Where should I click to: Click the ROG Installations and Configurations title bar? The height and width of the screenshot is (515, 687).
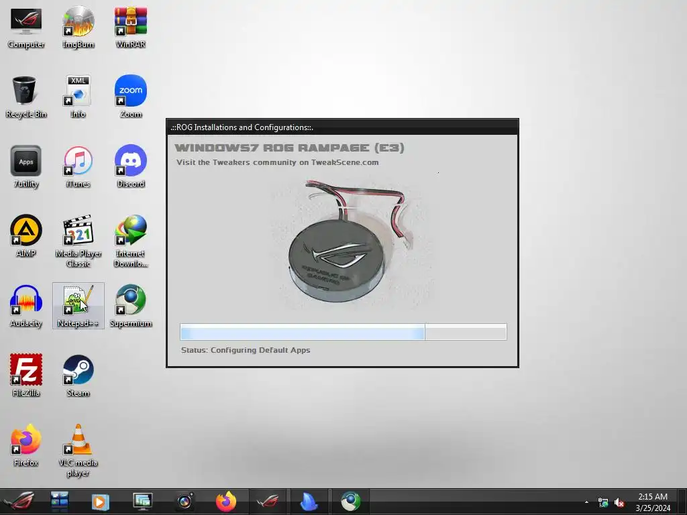(342, 127)
